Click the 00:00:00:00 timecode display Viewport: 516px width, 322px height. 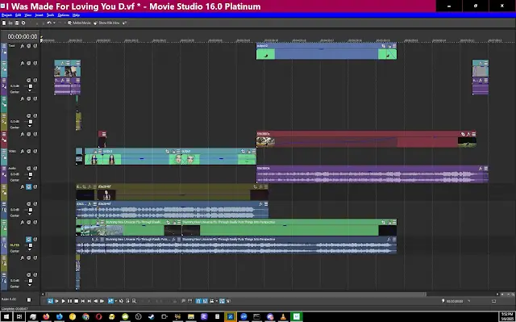(x=23, y=36)
